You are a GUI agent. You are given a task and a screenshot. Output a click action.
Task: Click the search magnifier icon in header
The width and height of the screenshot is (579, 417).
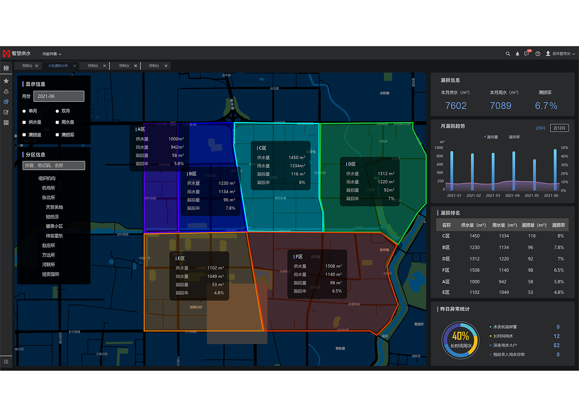tap(508, 54)
